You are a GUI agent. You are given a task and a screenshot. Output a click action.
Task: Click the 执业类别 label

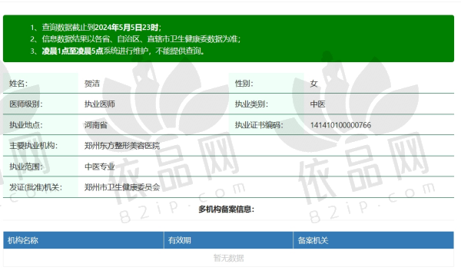click(x=251, y=104)
